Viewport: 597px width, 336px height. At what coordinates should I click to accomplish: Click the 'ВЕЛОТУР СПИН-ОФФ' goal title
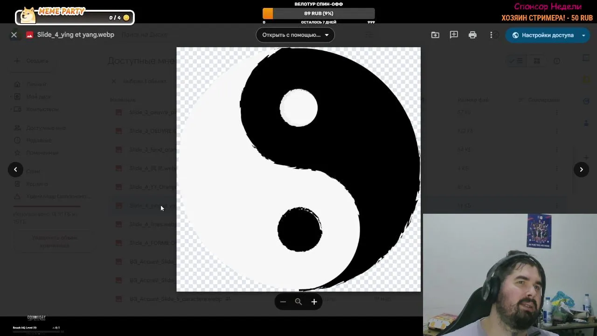[x=319, y=4]
